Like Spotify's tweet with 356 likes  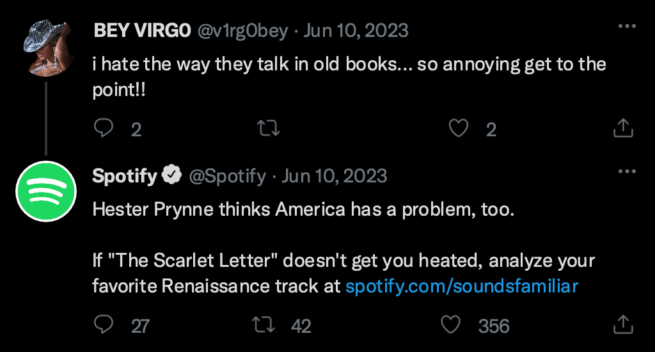click(x=451, y=324)
